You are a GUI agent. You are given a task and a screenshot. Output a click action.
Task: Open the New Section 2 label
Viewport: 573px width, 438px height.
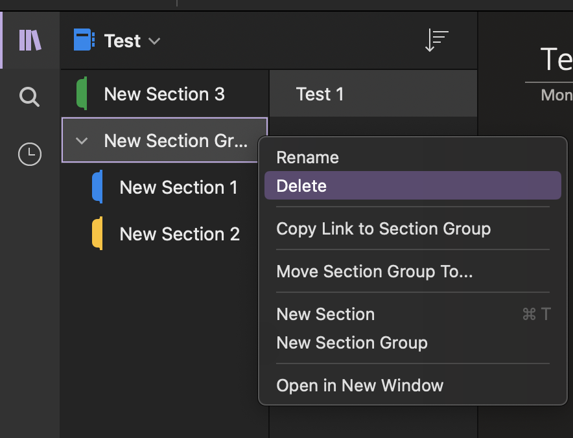pyautogui.click(x=180, y=234)
